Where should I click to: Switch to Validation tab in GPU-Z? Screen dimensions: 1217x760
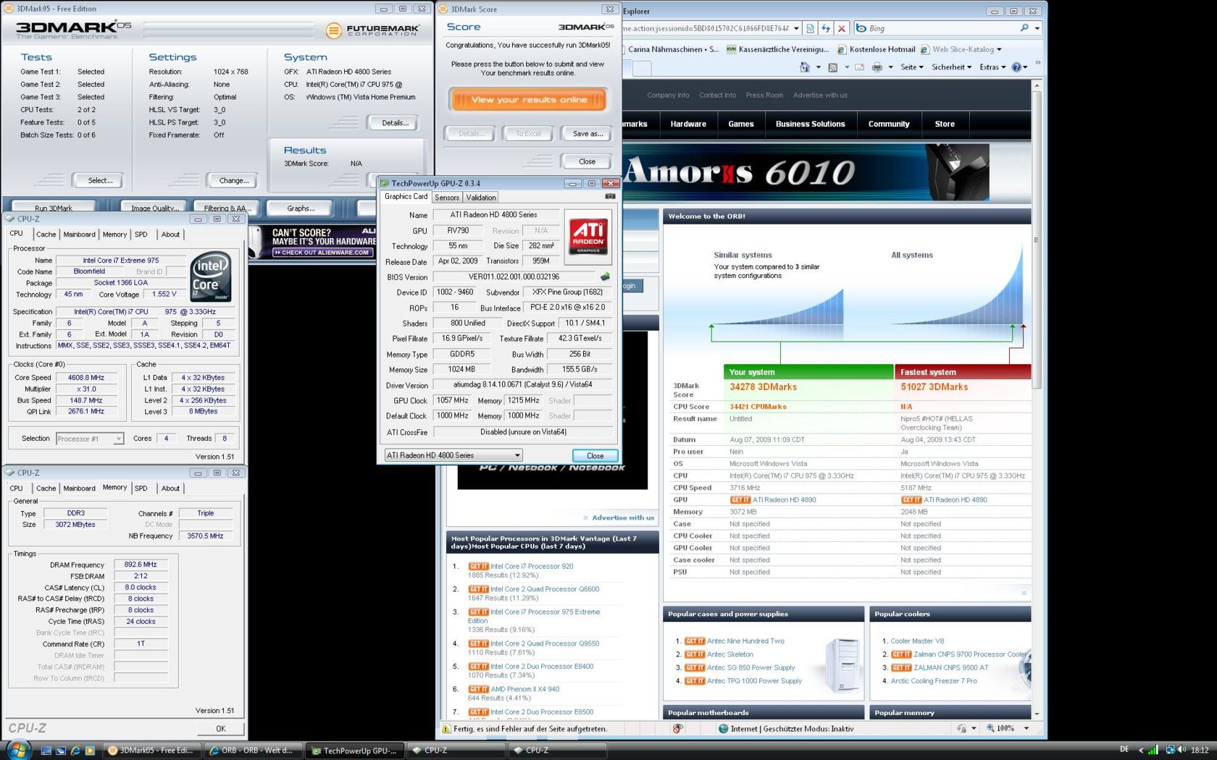pos(481,197)
